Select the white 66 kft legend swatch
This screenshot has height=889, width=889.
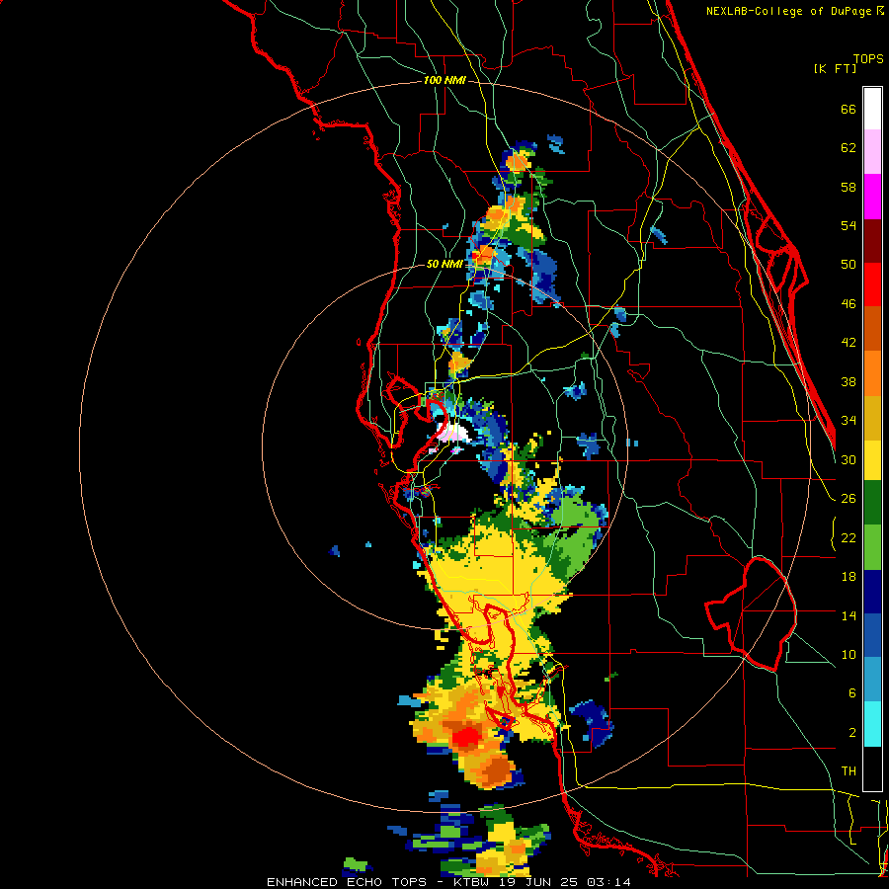pos(872,110)
